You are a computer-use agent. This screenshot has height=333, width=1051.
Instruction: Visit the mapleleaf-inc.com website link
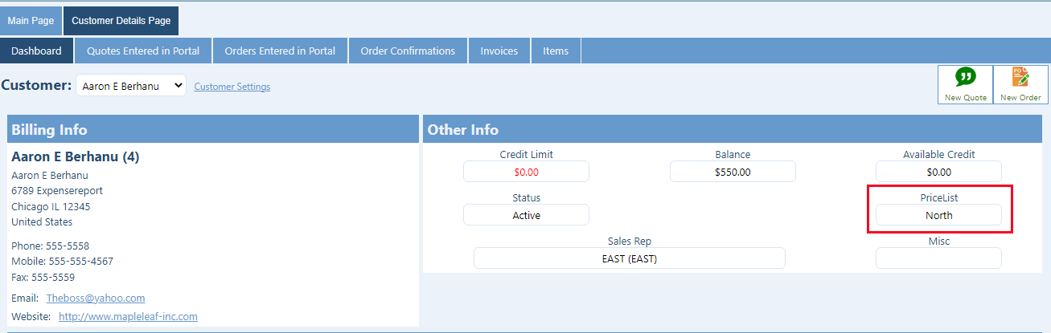(x=128, y=316)
